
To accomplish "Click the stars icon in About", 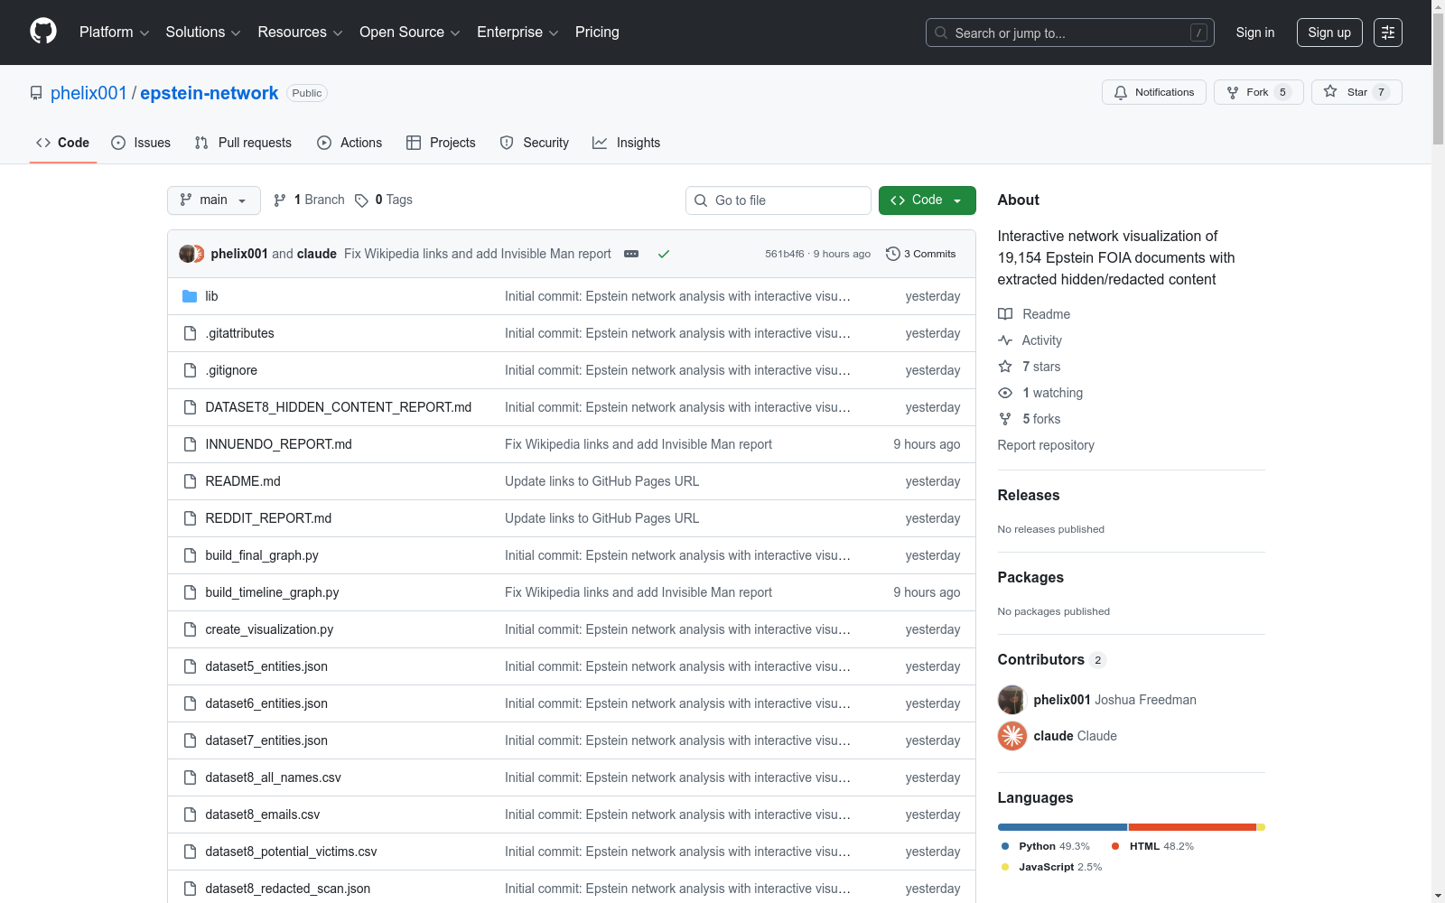I will (1005, 367).
